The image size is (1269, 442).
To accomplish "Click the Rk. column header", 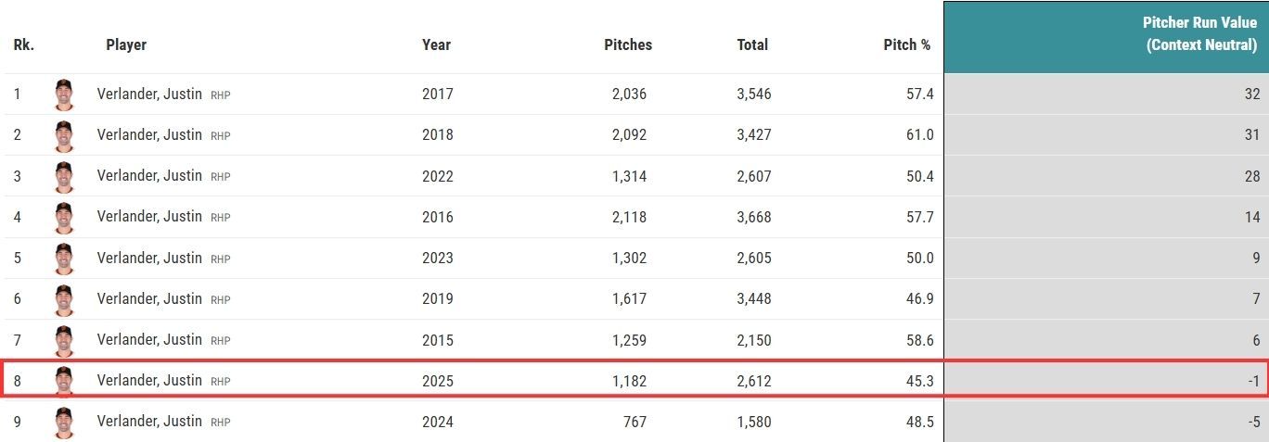I will pos(24,44).
